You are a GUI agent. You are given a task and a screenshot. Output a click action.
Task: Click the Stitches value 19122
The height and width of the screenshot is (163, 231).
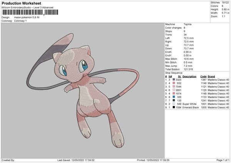tap(225, 3)
